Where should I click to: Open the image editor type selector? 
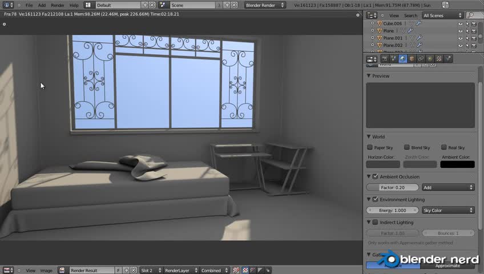[9, 271]
